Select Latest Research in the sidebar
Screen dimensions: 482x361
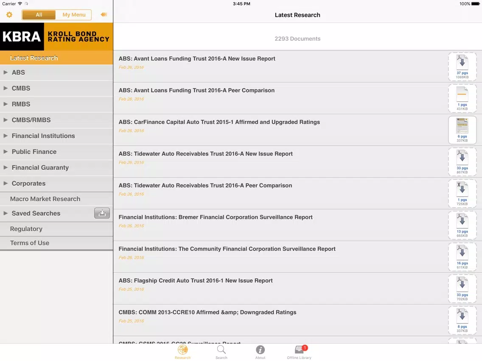click(x=56, y=58)
